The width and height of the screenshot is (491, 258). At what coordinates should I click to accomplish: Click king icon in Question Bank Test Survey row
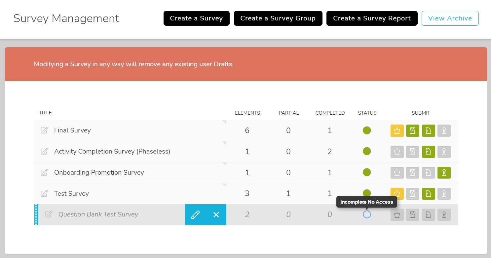click(x=397, y=215)
